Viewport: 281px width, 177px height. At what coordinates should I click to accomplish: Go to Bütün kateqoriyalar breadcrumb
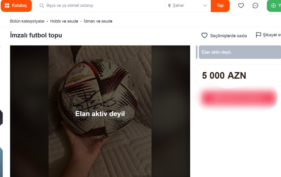(27, 21)
